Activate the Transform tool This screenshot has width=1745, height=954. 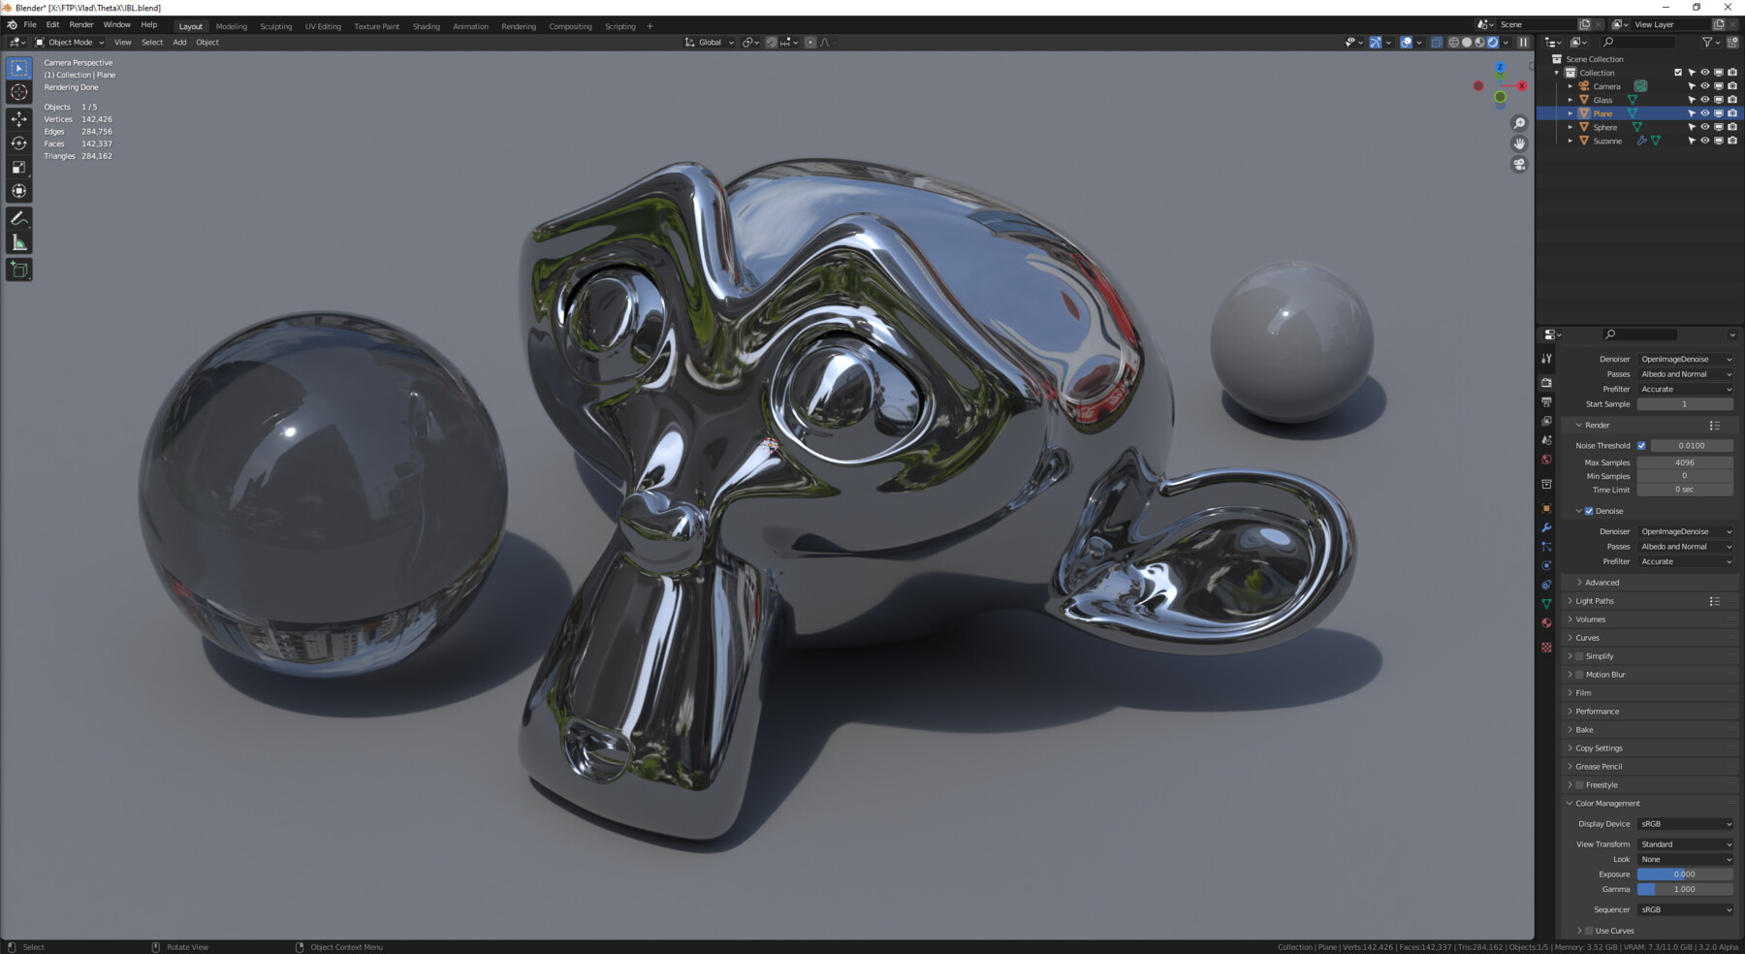coord(19,191)
